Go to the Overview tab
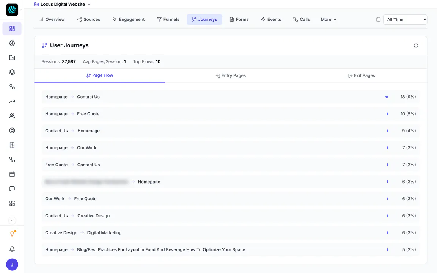The width and height of the screenshot is (437, 273). [52, 19]
